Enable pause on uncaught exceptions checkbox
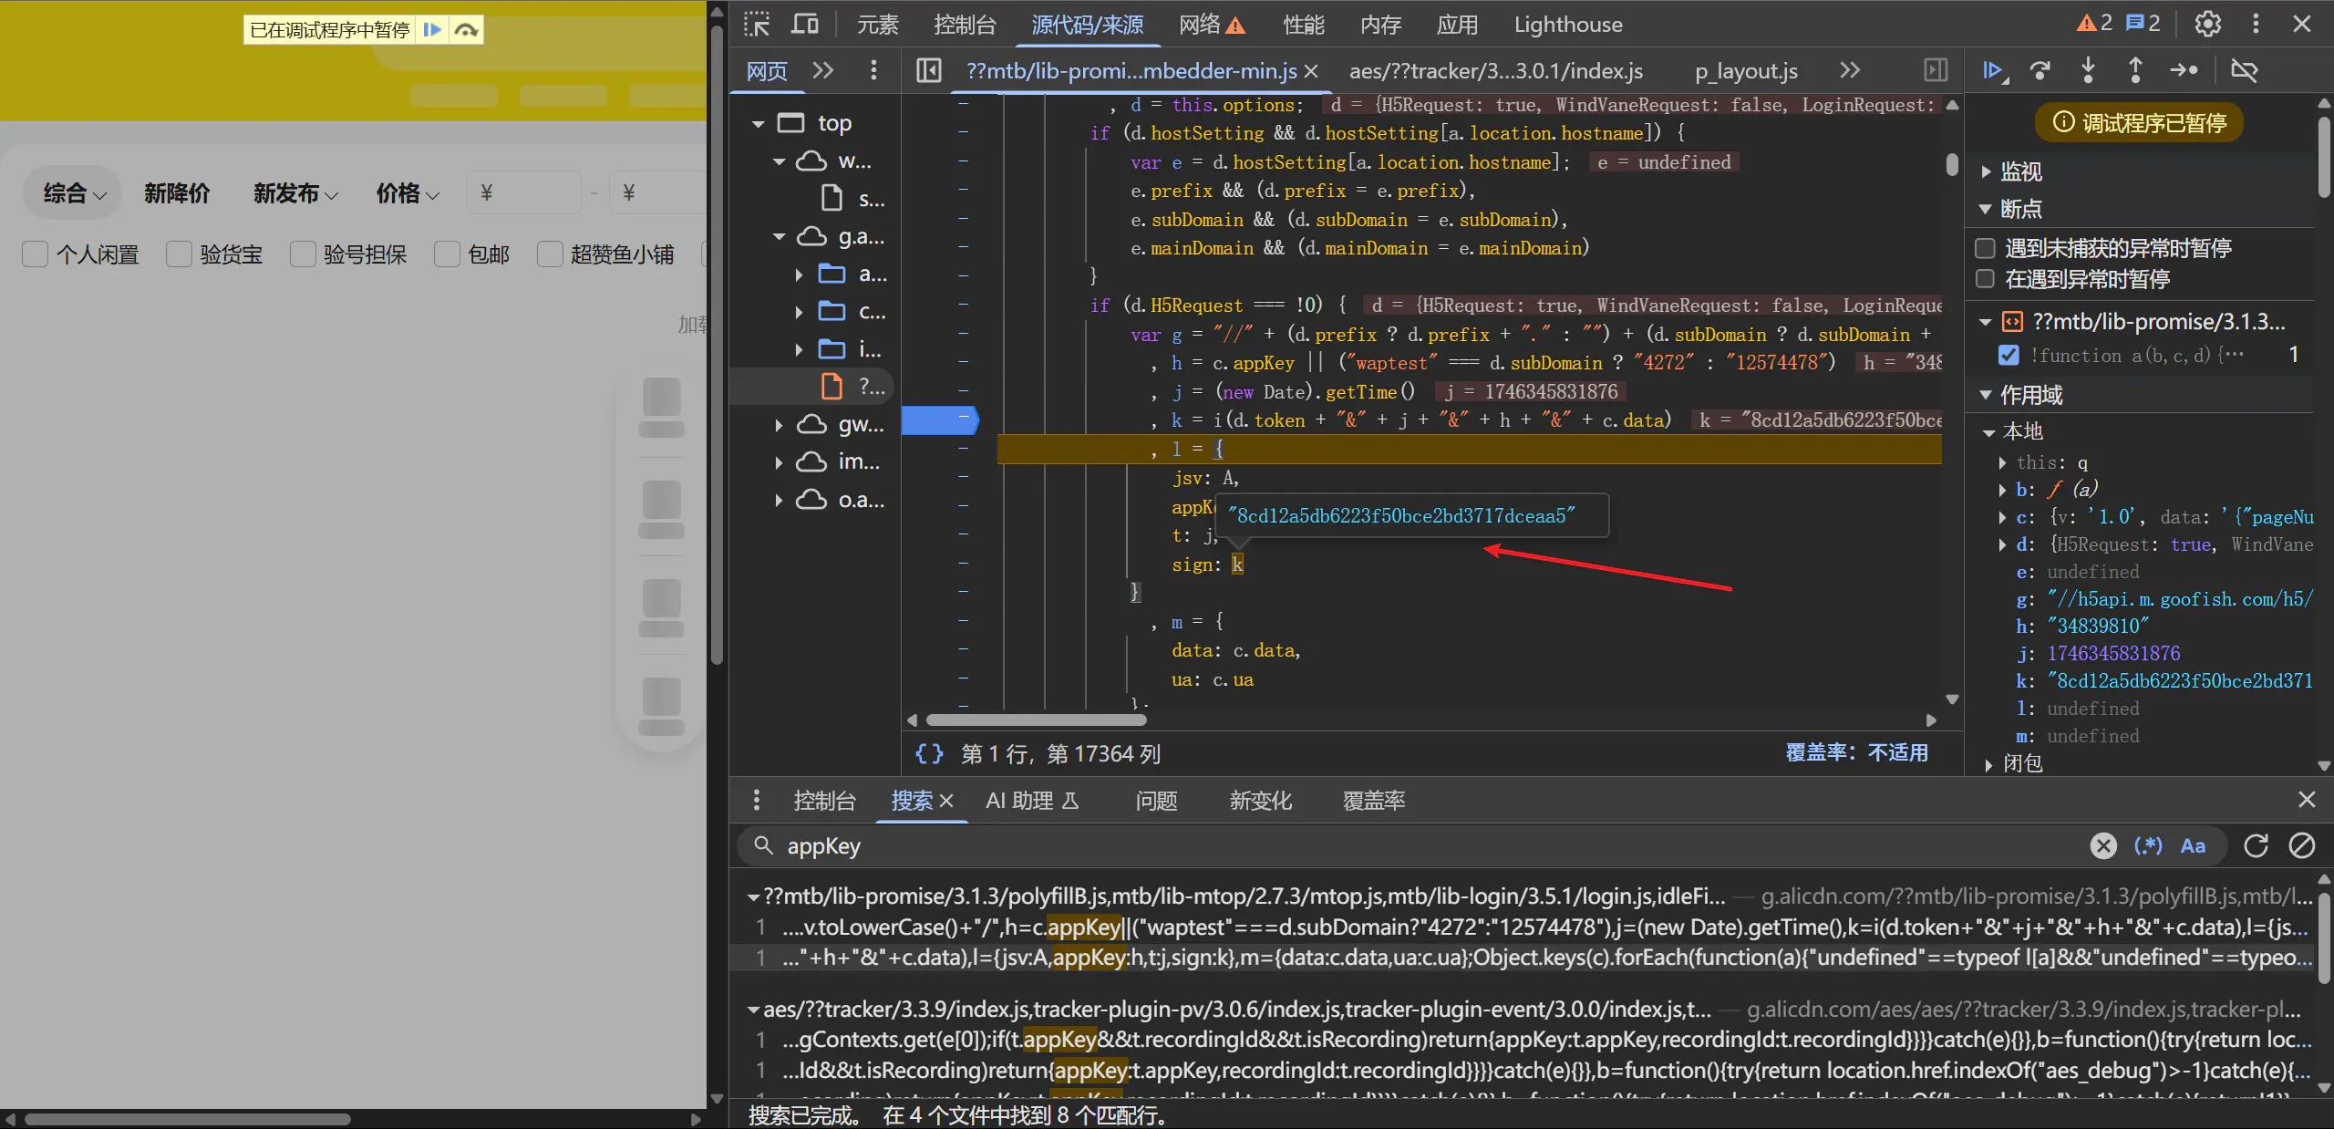The height and width of the screenshot is (1129, 2334). pyautogui.click(x=1985, y=248)
